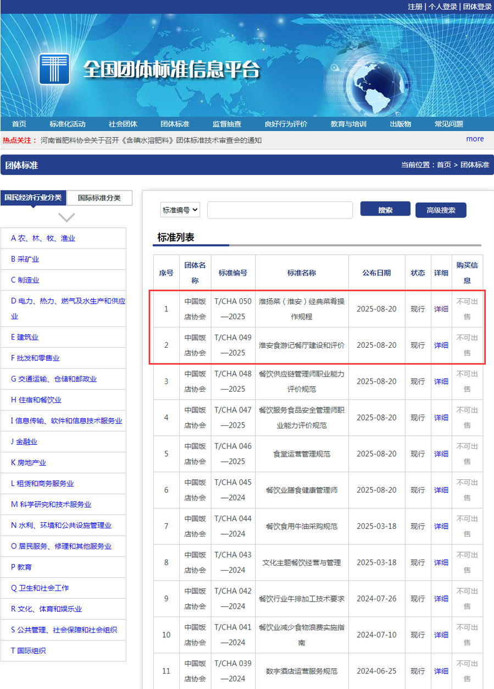Collapse the category list chevron arrow
494x689 pixels.
pos(66,217)
